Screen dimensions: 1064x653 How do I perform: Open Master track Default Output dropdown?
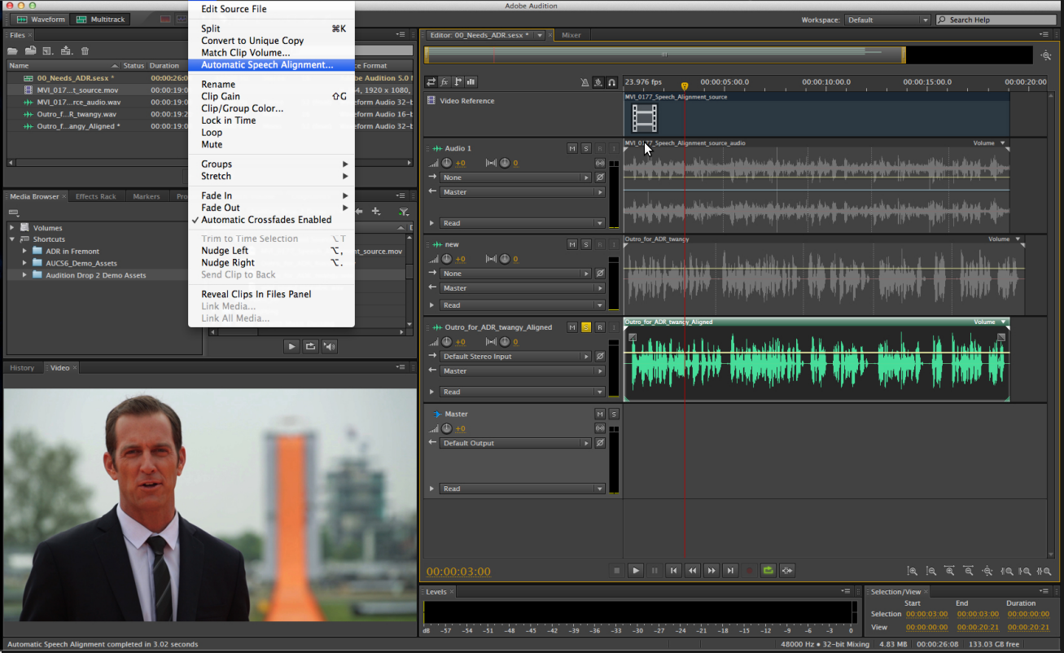click(516, 443)
